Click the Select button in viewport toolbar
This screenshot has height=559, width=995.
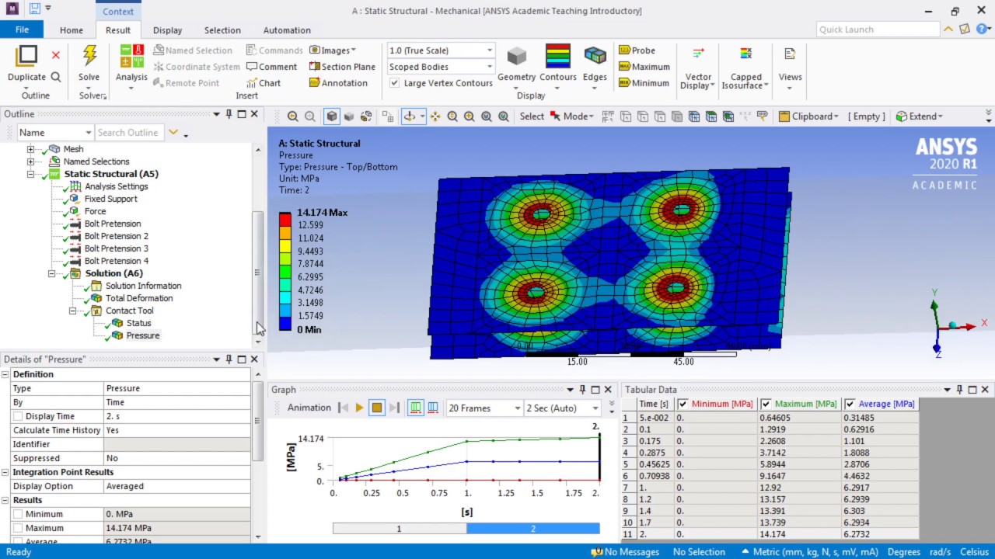pyautogui.click(x=532, y=116)
